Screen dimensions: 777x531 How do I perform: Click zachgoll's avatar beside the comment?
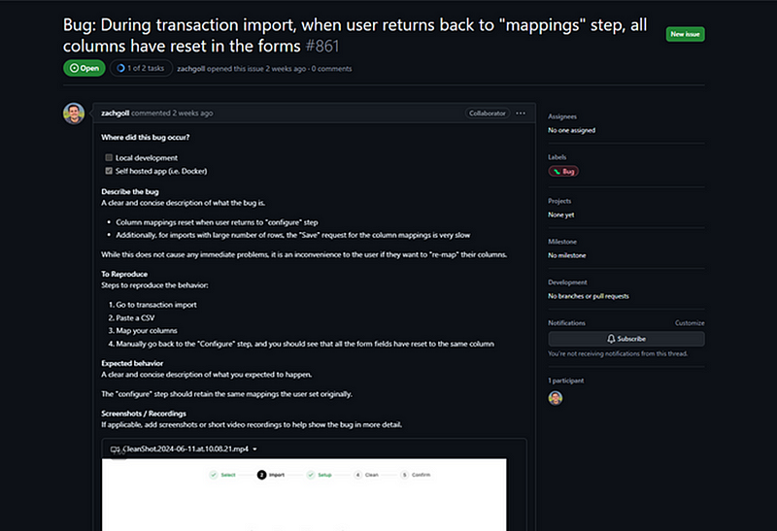click(x=74, y=114)
